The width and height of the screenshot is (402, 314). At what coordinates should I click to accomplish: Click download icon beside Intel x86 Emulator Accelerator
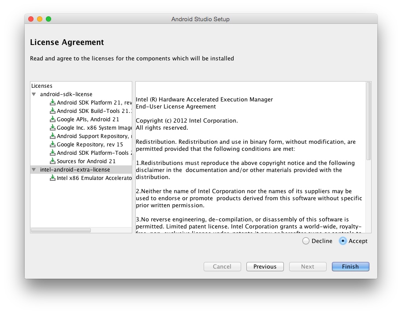[52, 178]
